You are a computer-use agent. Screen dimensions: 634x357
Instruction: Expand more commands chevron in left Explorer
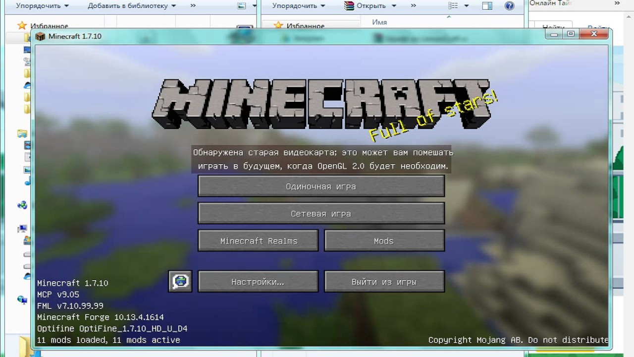pos(193,6)
